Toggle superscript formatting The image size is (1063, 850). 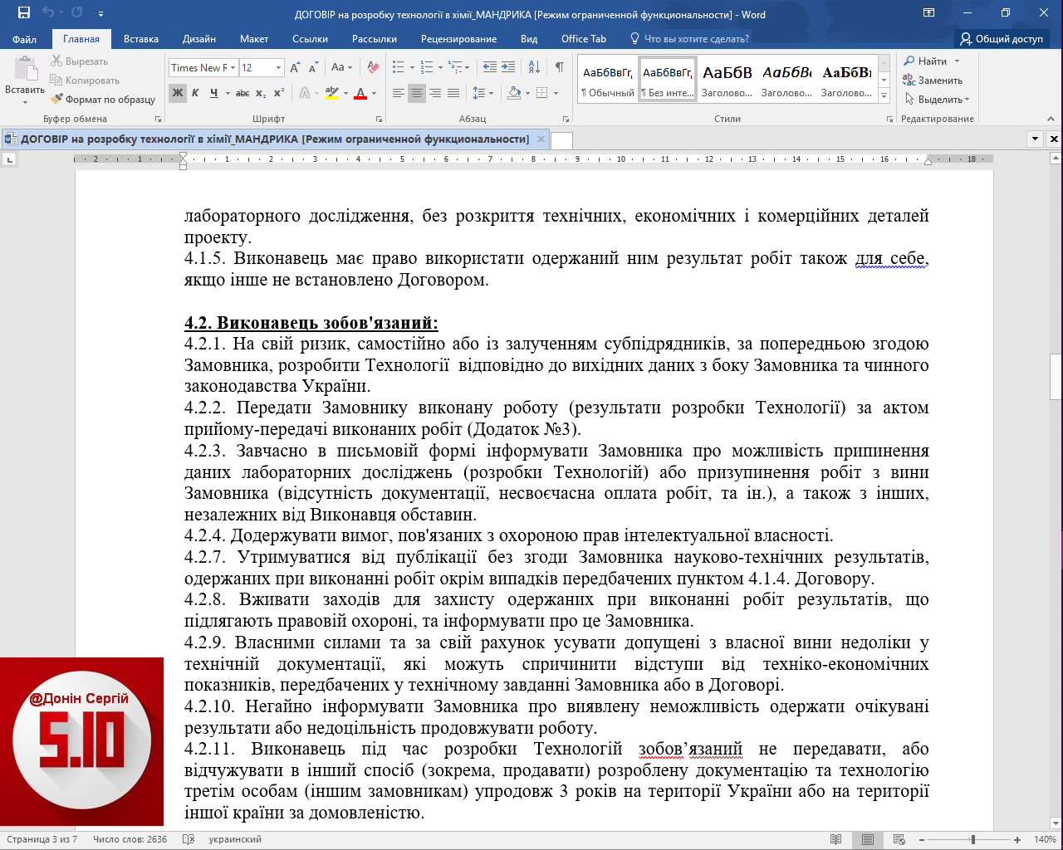point(278,93)
